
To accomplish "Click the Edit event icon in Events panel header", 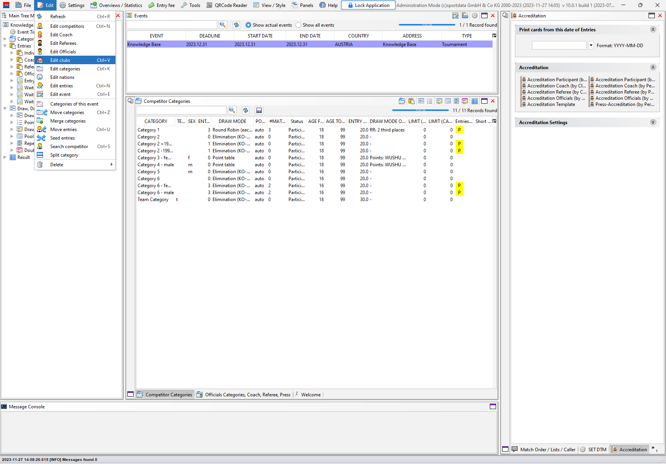I will 455,16.
